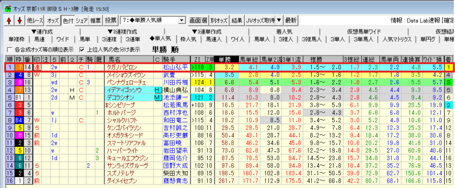
Task: Click the M mark beside デコラシオン
Action: [157, 97]
